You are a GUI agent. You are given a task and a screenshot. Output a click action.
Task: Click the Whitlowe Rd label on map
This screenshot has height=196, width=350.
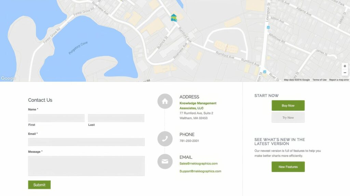tap(277, 38)
